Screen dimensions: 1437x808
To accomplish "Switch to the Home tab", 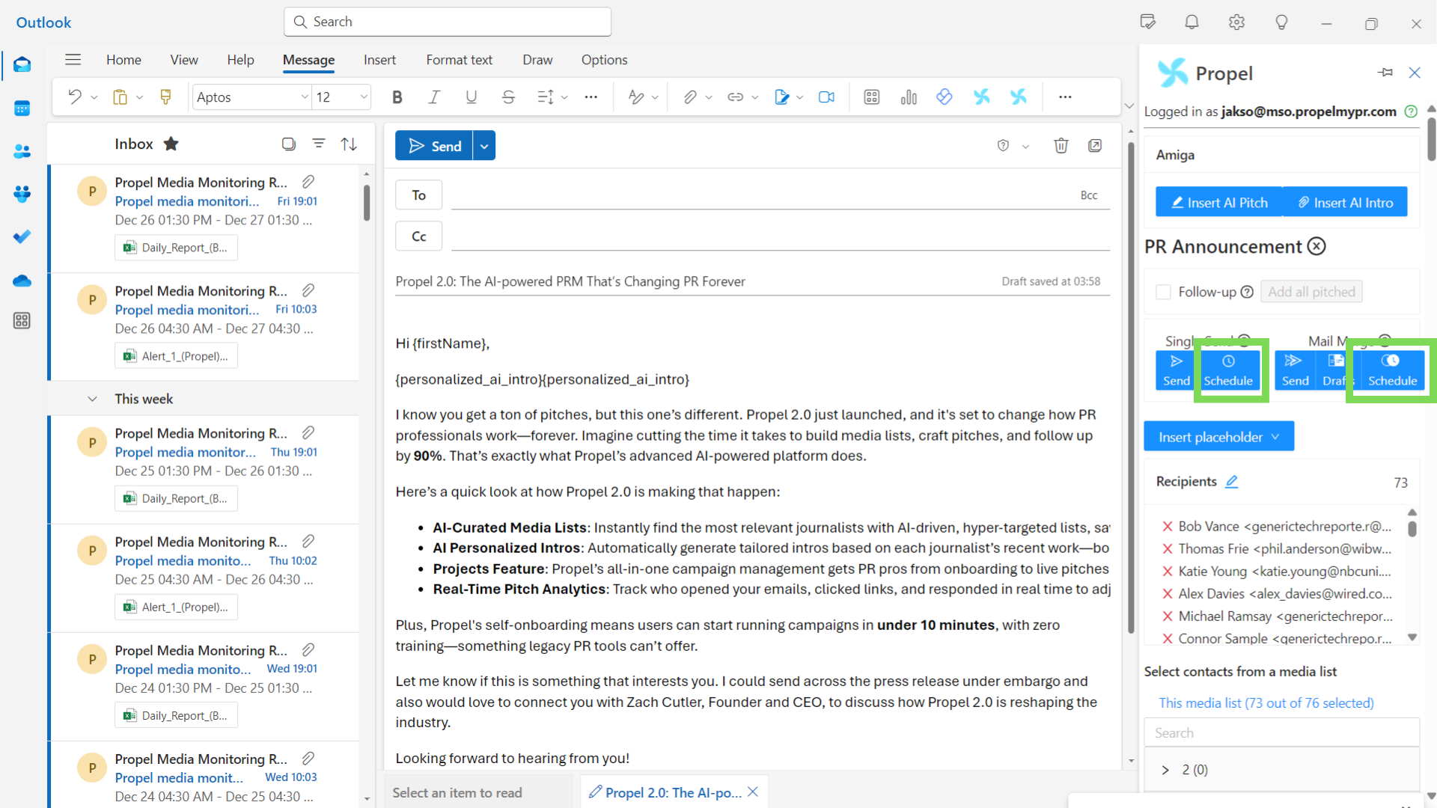I will [123, 60].
